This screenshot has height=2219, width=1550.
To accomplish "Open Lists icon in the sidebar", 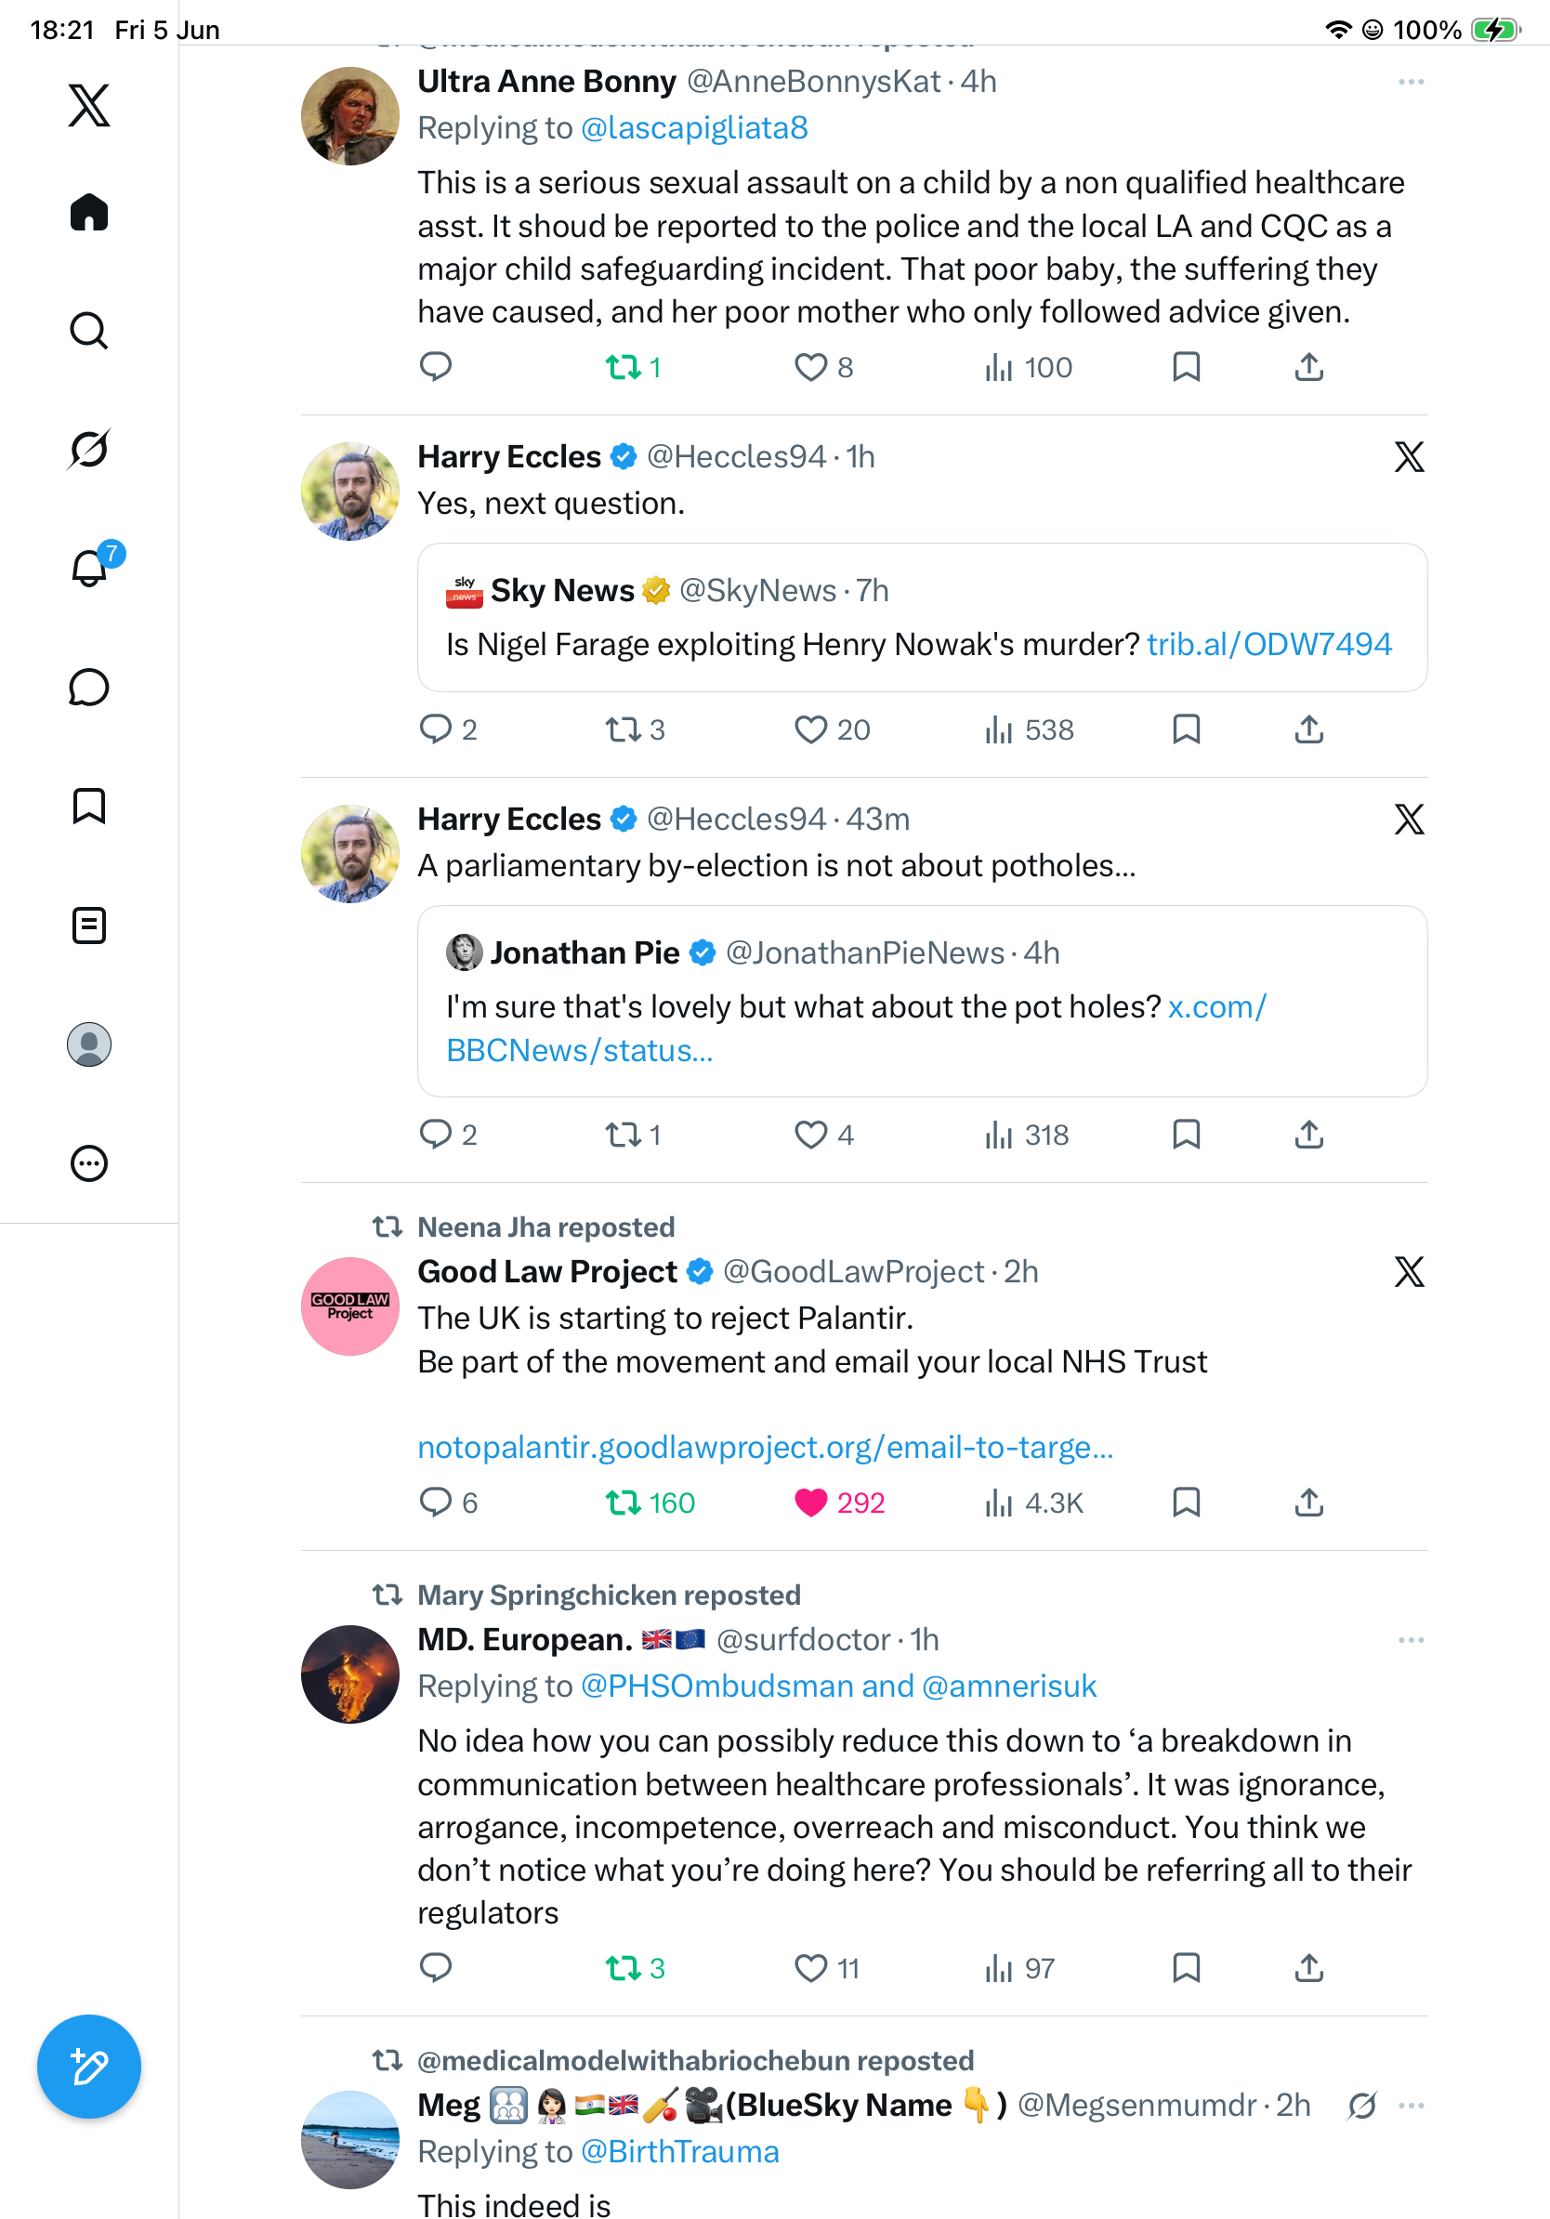I will point(89,925).
